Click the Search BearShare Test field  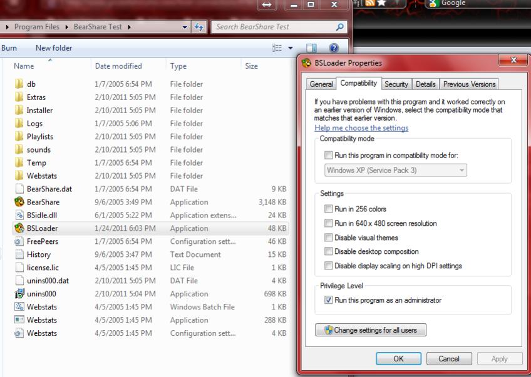point(272,27)
